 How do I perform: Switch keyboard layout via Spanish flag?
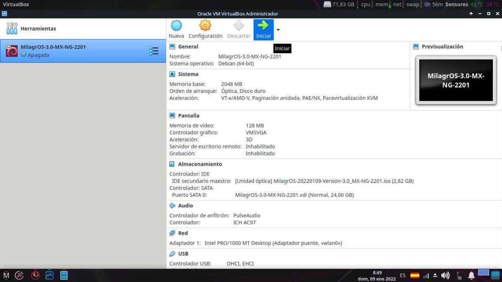click(x=415, y=275)
